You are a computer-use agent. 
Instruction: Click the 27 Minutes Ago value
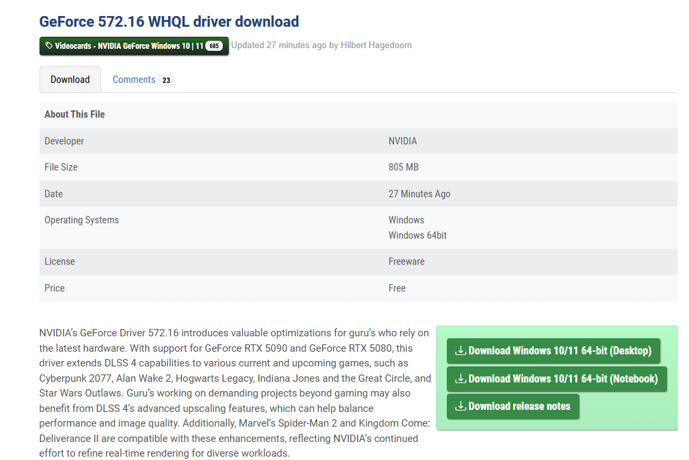[419, 194]
